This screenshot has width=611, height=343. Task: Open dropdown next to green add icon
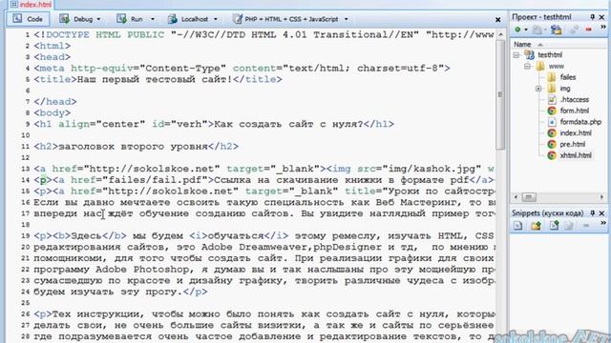[x=526, y=30]
